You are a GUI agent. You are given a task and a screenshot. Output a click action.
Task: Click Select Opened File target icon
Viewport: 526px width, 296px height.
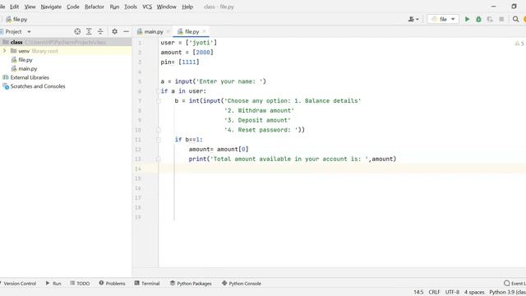(77, 31)
